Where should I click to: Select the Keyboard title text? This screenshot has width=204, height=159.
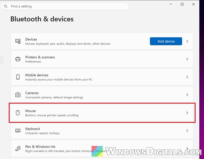(33, 129)
